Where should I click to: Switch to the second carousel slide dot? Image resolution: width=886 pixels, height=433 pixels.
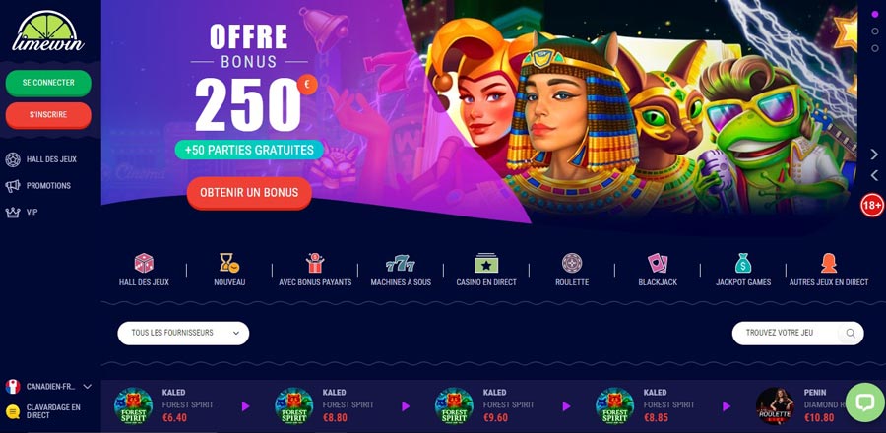pyautogui.click(x=875, y=31)
